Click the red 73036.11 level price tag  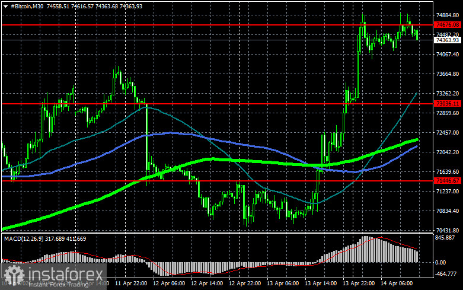(x=448, y=104)
